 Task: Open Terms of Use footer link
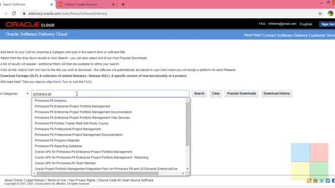[x=57, y=180]
